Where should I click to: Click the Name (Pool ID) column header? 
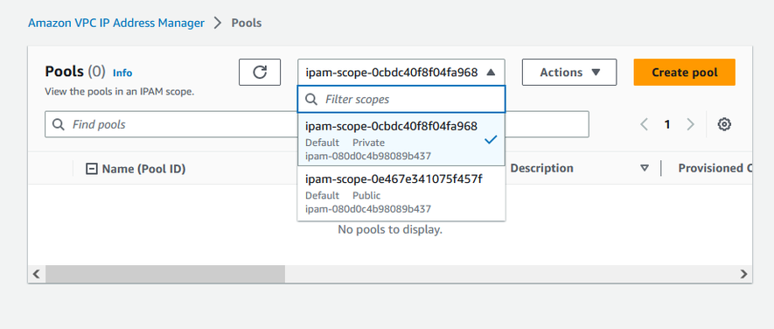[x=143, y=169]
